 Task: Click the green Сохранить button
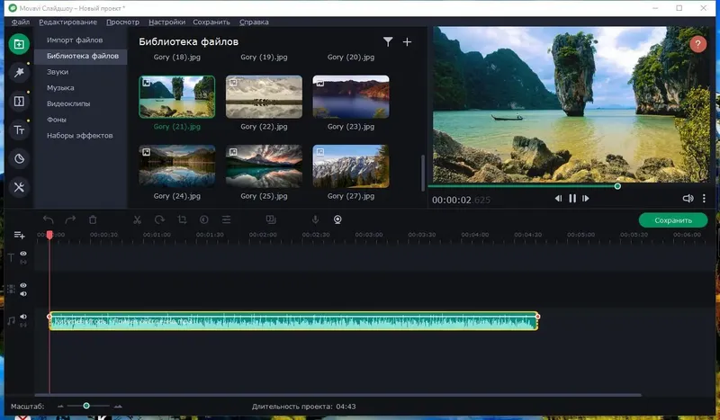(672, 220)
